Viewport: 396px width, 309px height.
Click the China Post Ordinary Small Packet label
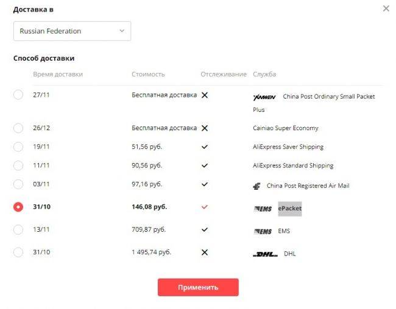(314, 103)
